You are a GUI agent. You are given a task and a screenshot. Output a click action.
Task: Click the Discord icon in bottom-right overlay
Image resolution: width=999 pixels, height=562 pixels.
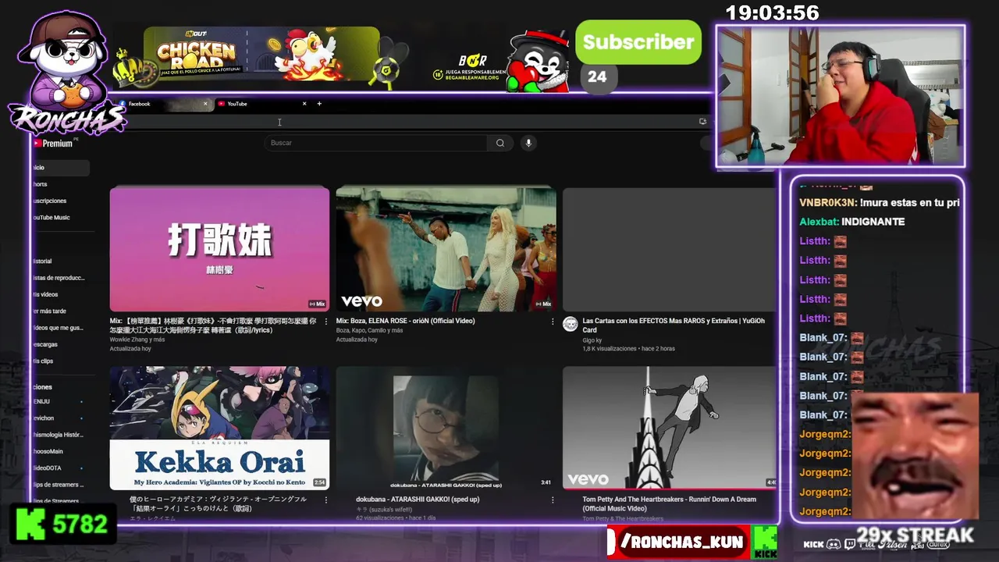(833, 544)
